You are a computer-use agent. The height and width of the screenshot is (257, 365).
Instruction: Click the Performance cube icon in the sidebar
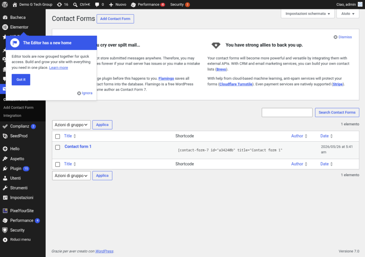point(5,220)
